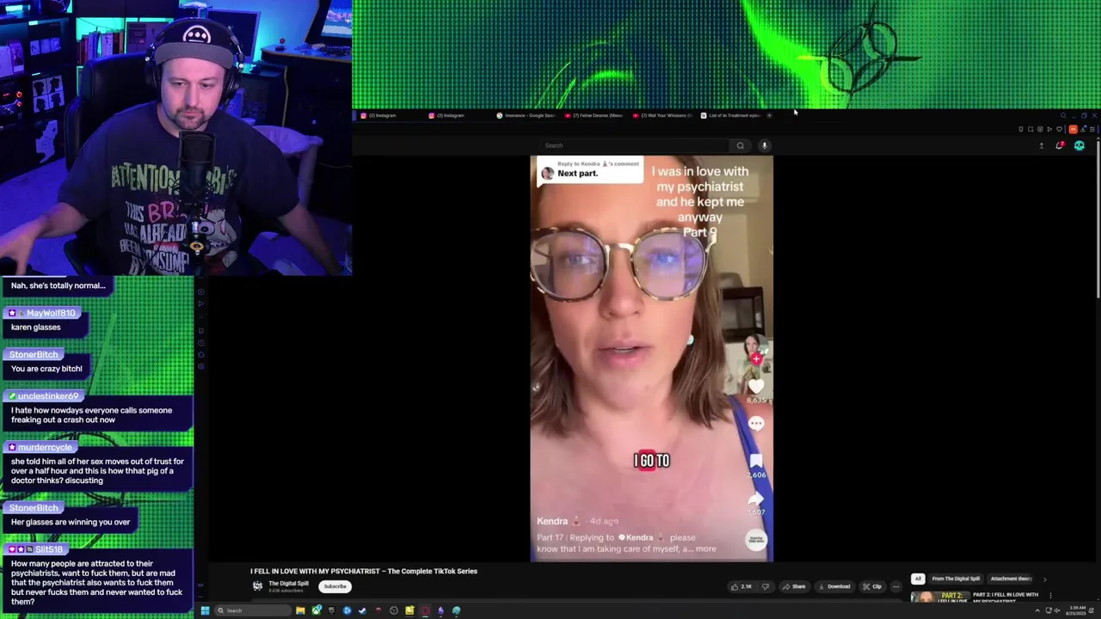
Task: Open the orange extension icon
Action: (x=1073, y=129)
